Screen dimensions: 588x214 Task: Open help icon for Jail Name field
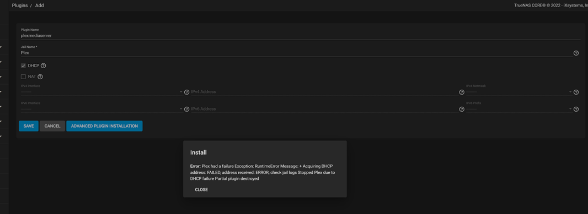[576, 53]
